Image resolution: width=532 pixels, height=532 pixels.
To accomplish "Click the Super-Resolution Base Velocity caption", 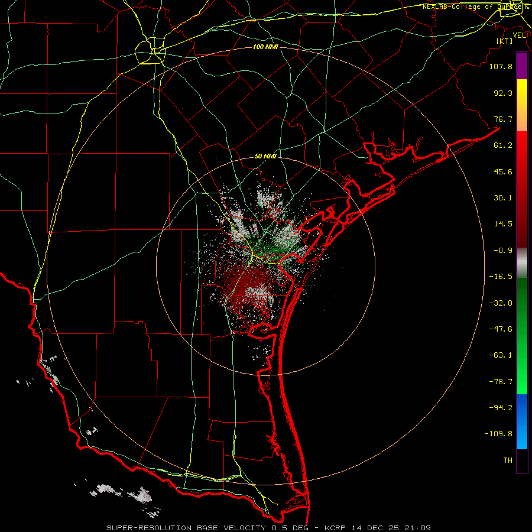I will click(269, 528).
